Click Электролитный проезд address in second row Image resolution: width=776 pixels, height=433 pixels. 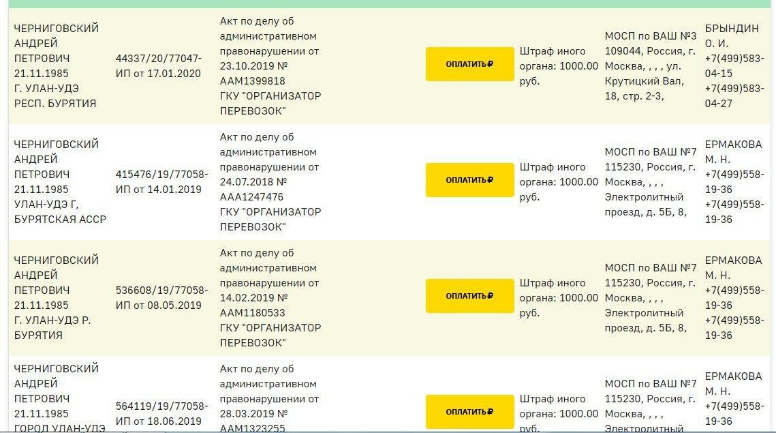tap(646, 204)
